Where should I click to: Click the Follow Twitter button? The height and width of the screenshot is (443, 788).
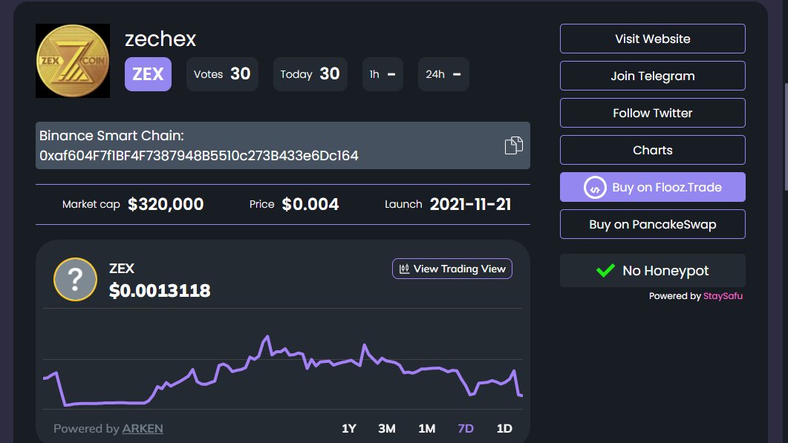(x=652, y=113)
